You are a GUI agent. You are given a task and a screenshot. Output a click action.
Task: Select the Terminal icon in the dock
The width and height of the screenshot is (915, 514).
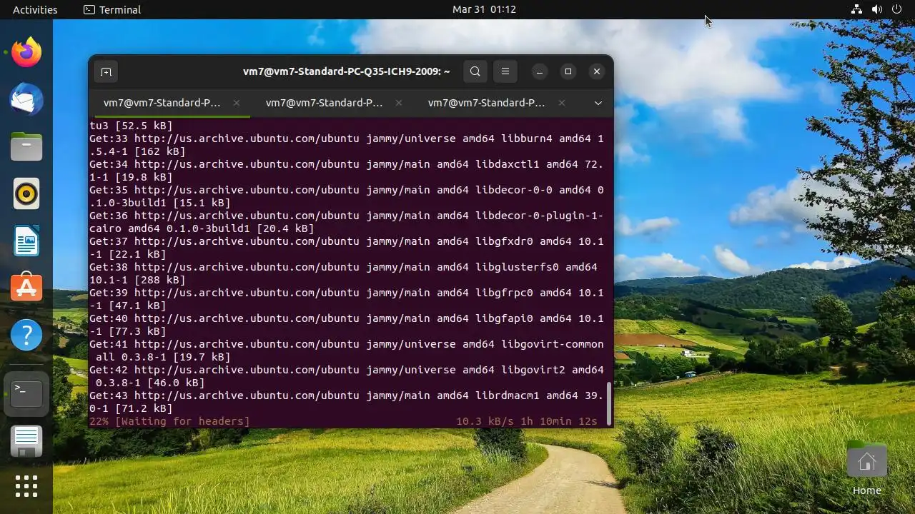[x=26, y=393]
